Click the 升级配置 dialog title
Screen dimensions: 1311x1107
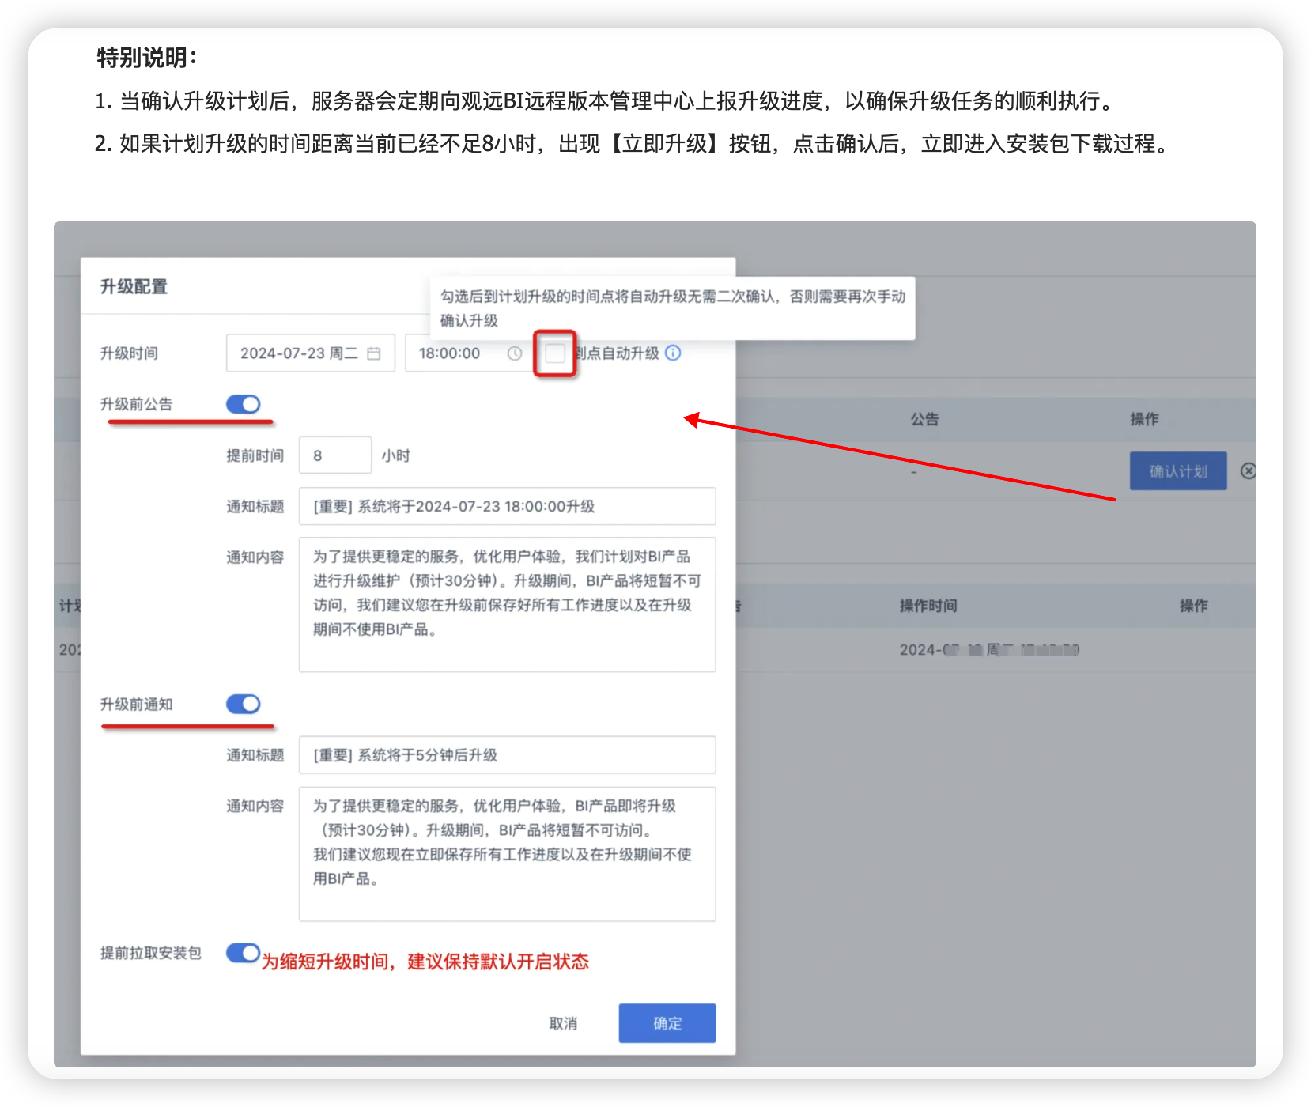click(x=134, y=286)
